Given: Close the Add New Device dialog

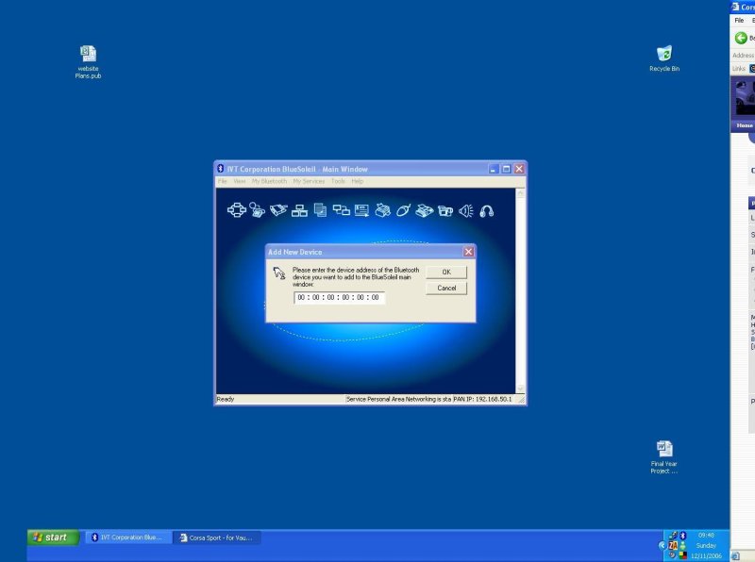Looking at the screenshot, I should [468, 252].
